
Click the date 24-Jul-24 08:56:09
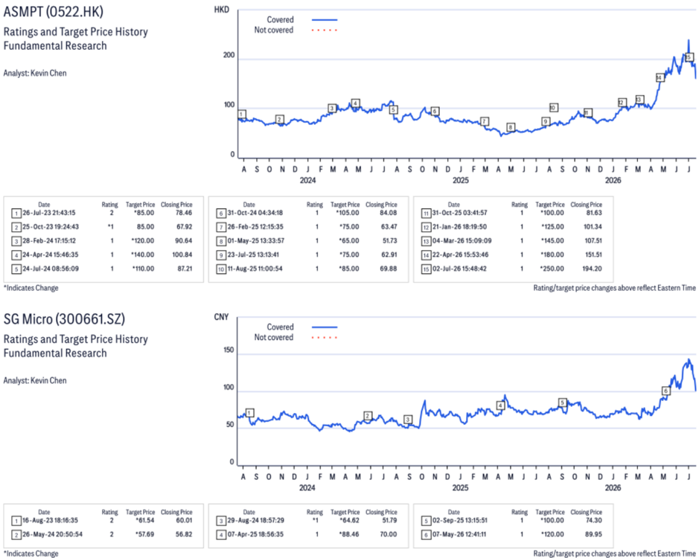coord(51,269)
